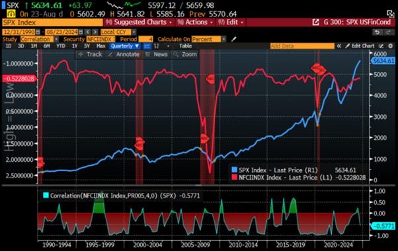398x251 pixels.
Task: Set range to 1M
Action: [x=34, y=46]
